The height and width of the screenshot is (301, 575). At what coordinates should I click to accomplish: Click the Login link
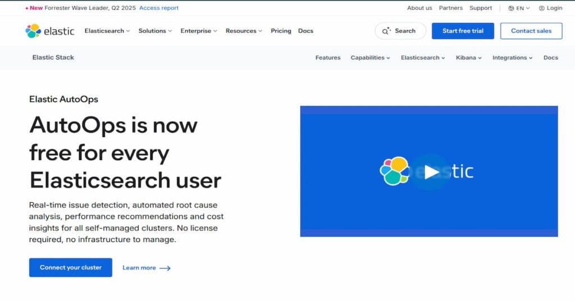[550, 8]
